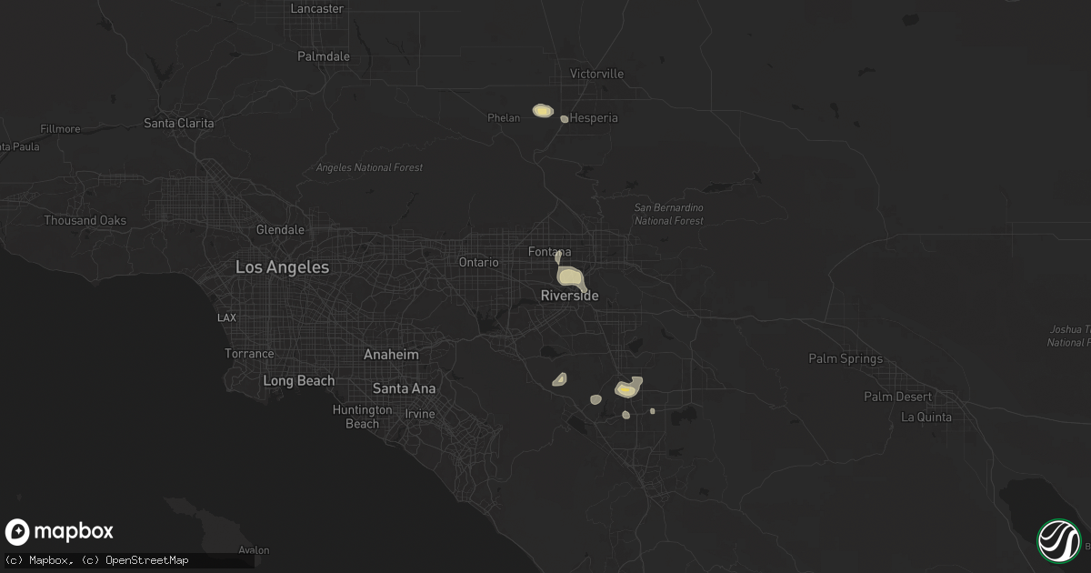
Task: Click the Angeles National Forest label
Action: [x=369, y=167]
